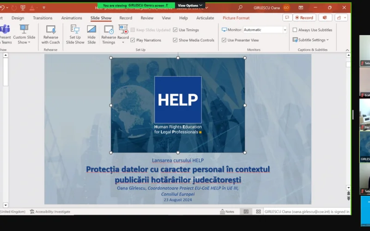370x231 pixels.
Task: Open the Picture Format tab
Action: click(x=236, y=18)
